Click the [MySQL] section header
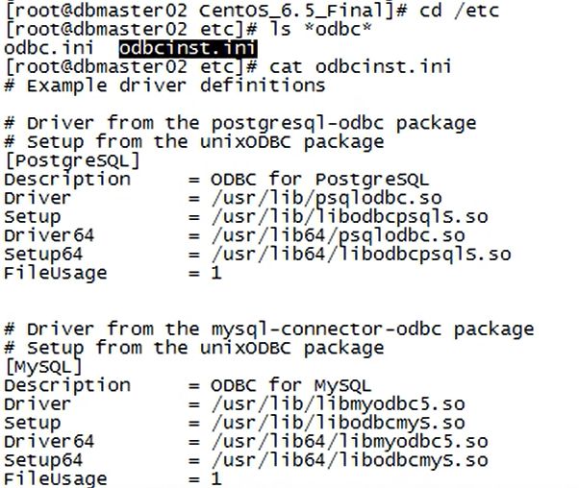The width and height of the screenshot is (579, 488). 43,367
